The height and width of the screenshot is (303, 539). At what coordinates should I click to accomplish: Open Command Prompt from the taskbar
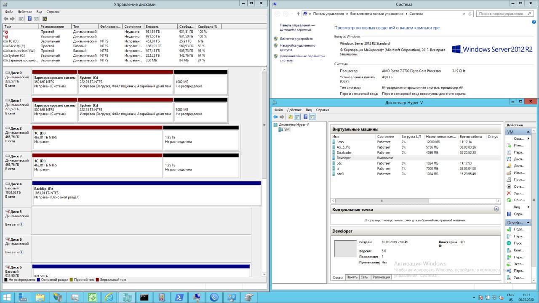pyautogui.click(x=144, y=297)
